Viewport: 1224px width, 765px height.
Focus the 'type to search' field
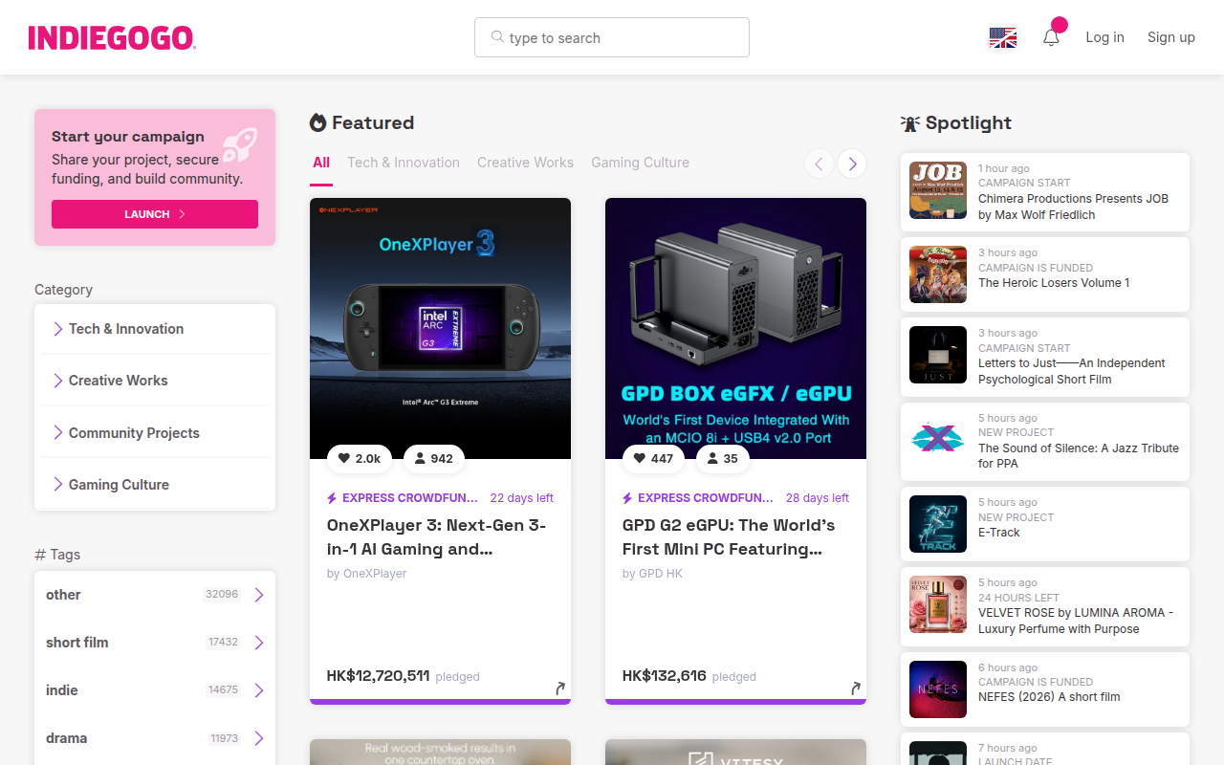click(612, 37)
